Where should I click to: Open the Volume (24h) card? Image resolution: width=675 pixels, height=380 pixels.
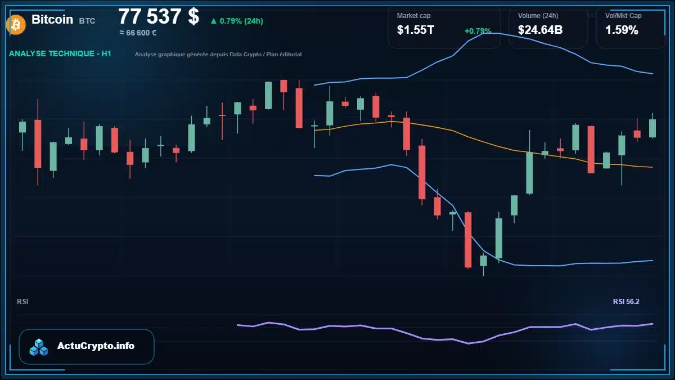[548, 28]
